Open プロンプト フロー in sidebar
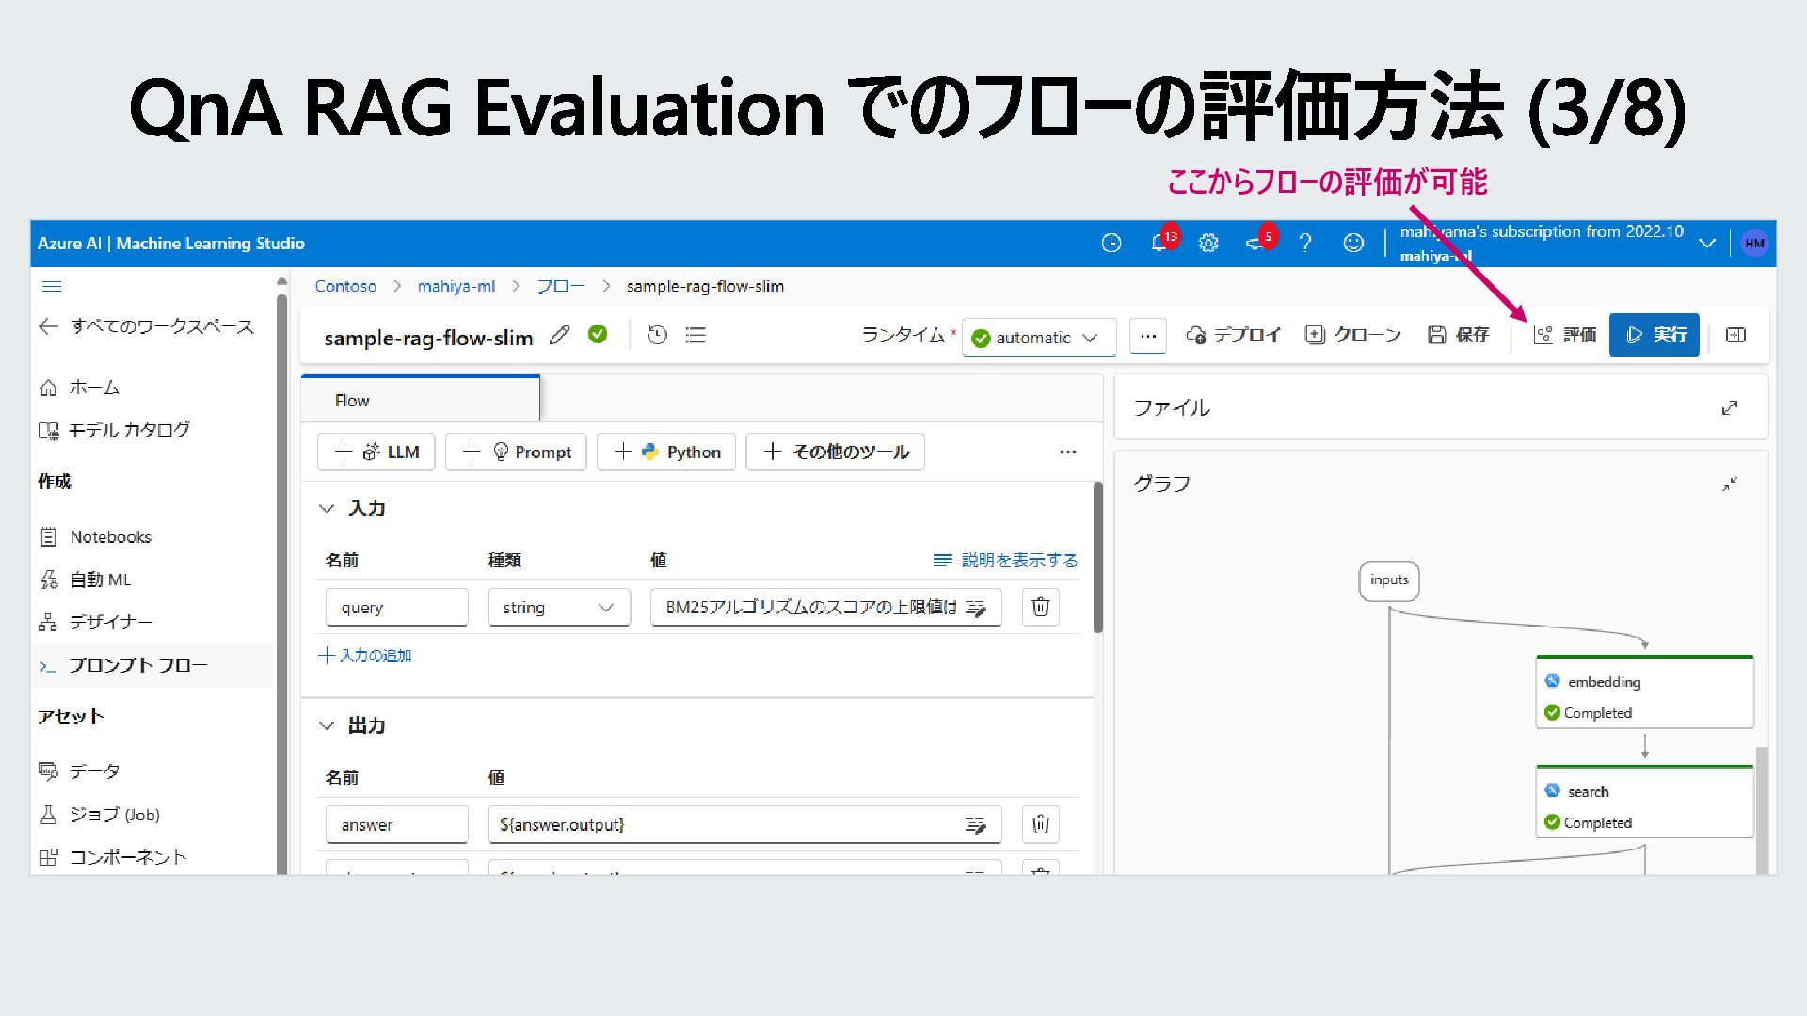1807x1016 pixels. (137, 665)
